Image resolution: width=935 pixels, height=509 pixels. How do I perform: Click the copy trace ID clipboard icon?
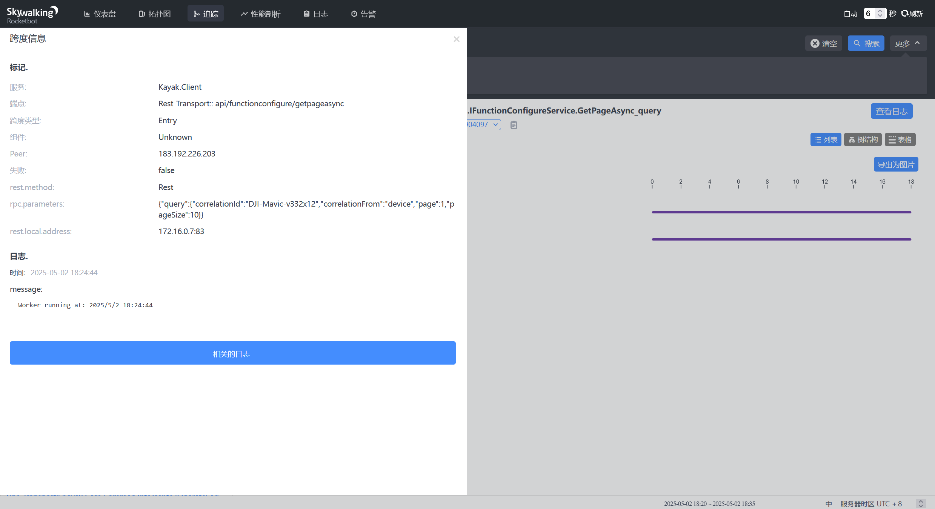(514, 125)
